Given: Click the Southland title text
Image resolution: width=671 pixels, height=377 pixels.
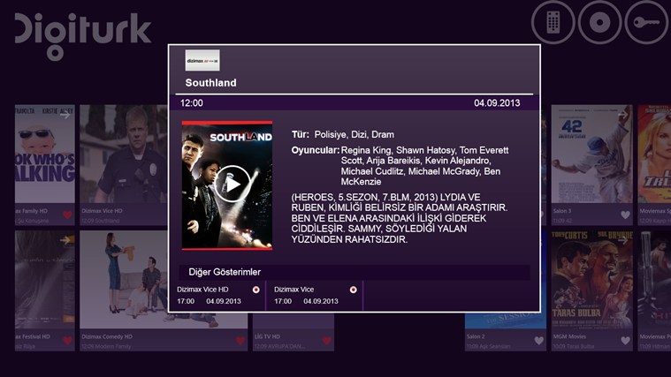Looking at the screenshot, I should [210, 83].
